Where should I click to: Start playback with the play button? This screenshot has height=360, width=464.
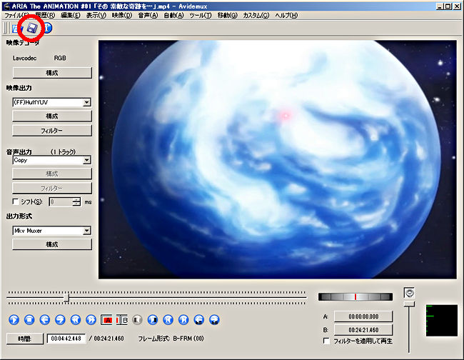coord(14,320)
